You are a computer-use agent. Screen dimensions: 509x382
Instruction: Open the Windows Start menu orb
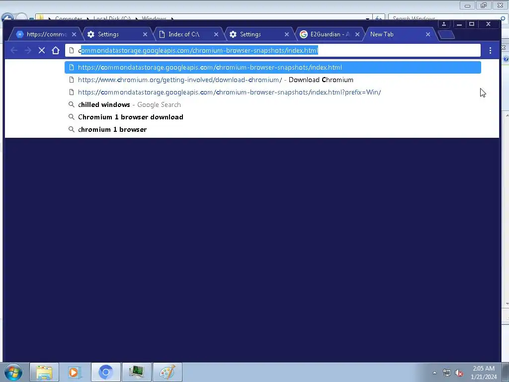[x=13, y=372]
